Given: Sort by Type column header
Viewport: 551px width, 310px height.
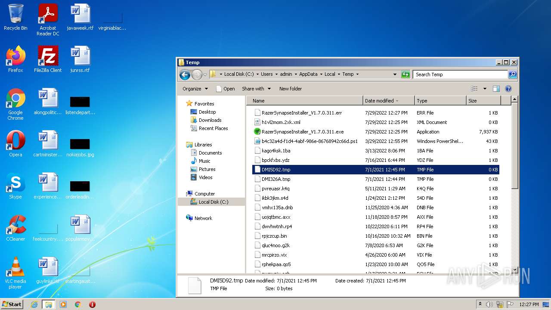Looking at the screenshot, I should (441, 101).
